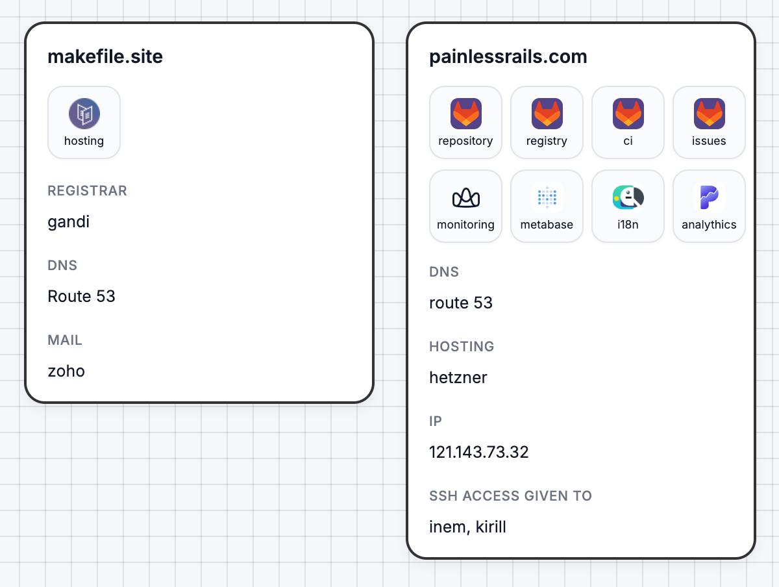779x587 pixels.
Task: Open the GitLab issues tile
Action: click(x=709, y=122)
